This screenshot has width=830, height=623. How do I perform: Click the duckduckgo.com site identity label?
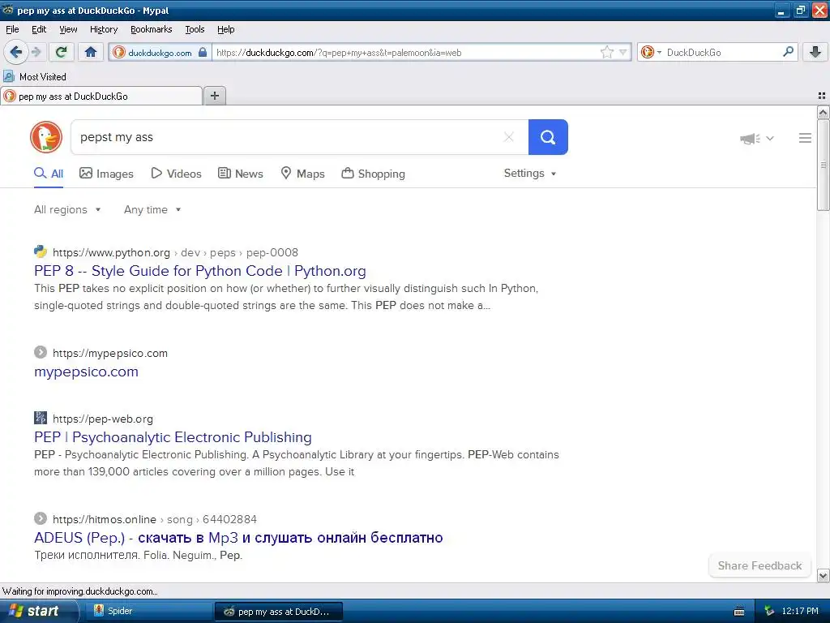(160, 53)
